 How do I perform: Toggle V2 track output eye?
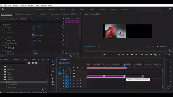(x=74, y=73)
